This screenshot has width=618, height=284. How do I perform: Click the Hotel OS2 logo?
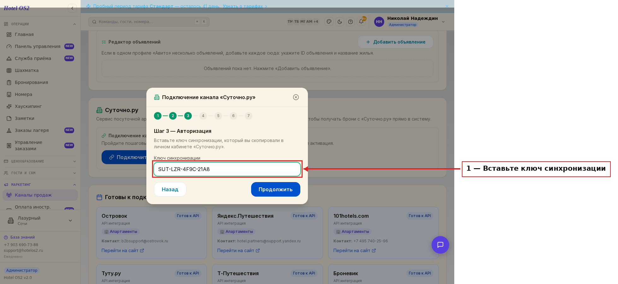pos(16,8)
